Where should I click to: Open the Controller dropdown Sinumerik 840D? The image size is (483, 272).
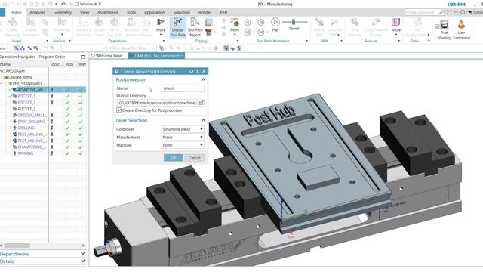click(183, 129)
